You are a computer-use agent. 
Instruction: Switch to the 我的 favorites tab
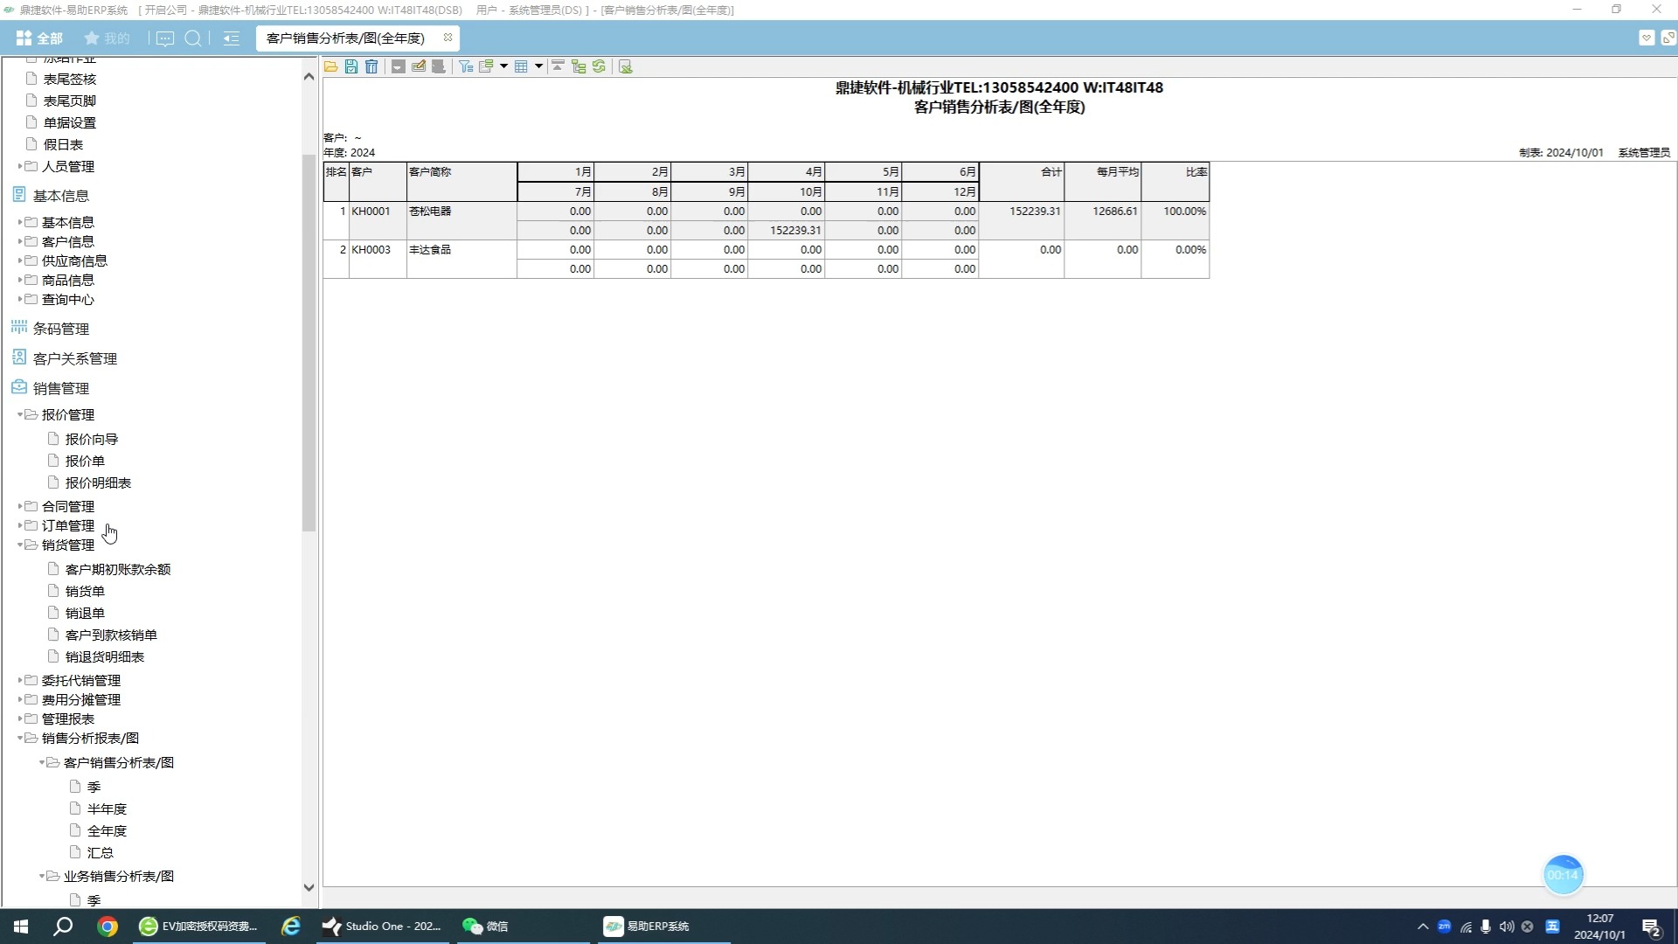click(107, 38)
